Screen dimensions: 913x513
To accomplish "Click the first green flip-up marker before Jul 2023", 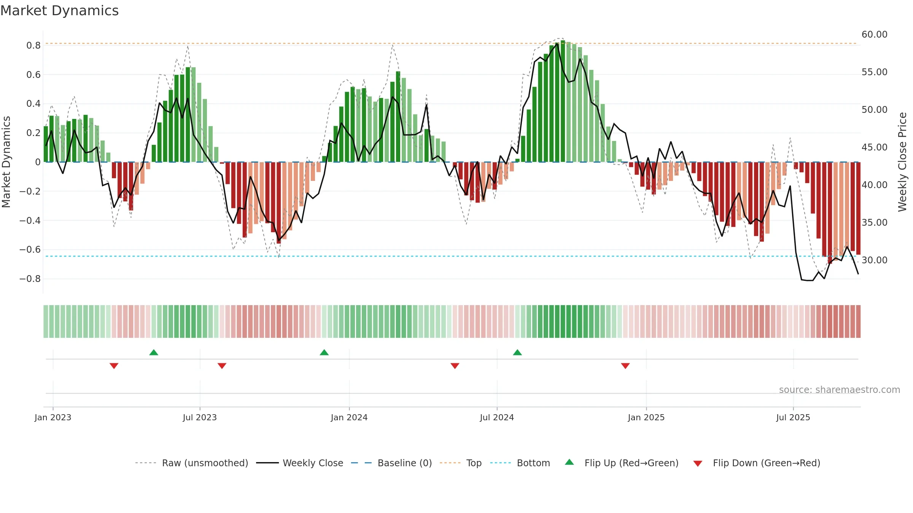I will pos(154,352).
